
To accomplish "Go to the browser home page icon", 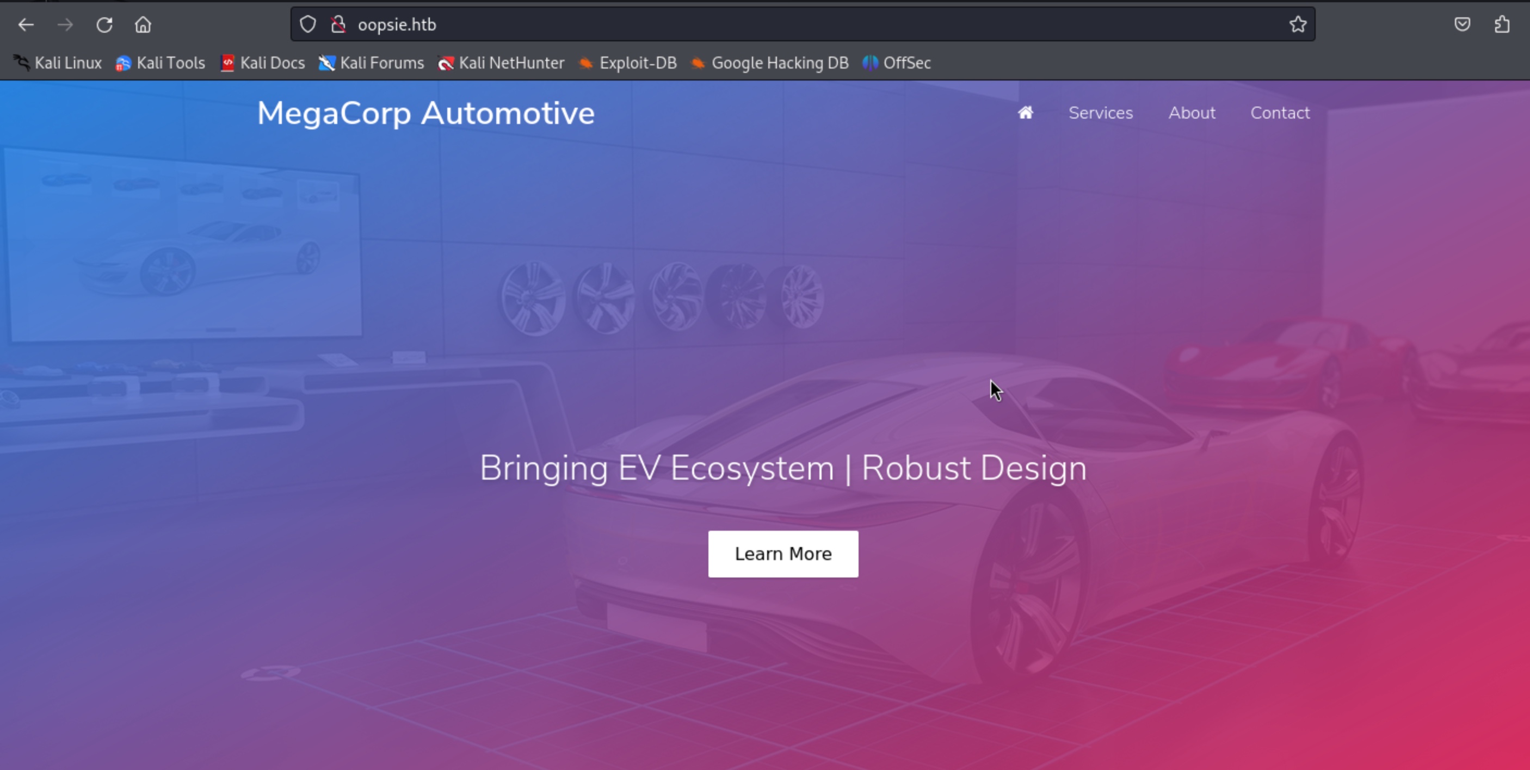I will [143, 25].
